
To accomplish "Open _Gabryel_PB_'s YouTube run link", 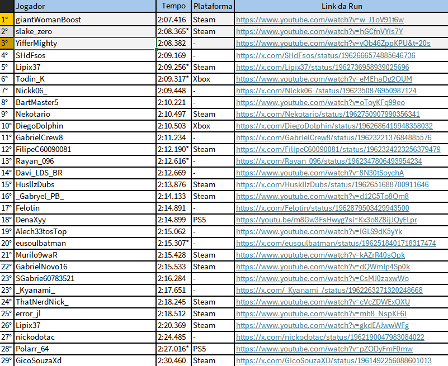I will tap(322, 196).
